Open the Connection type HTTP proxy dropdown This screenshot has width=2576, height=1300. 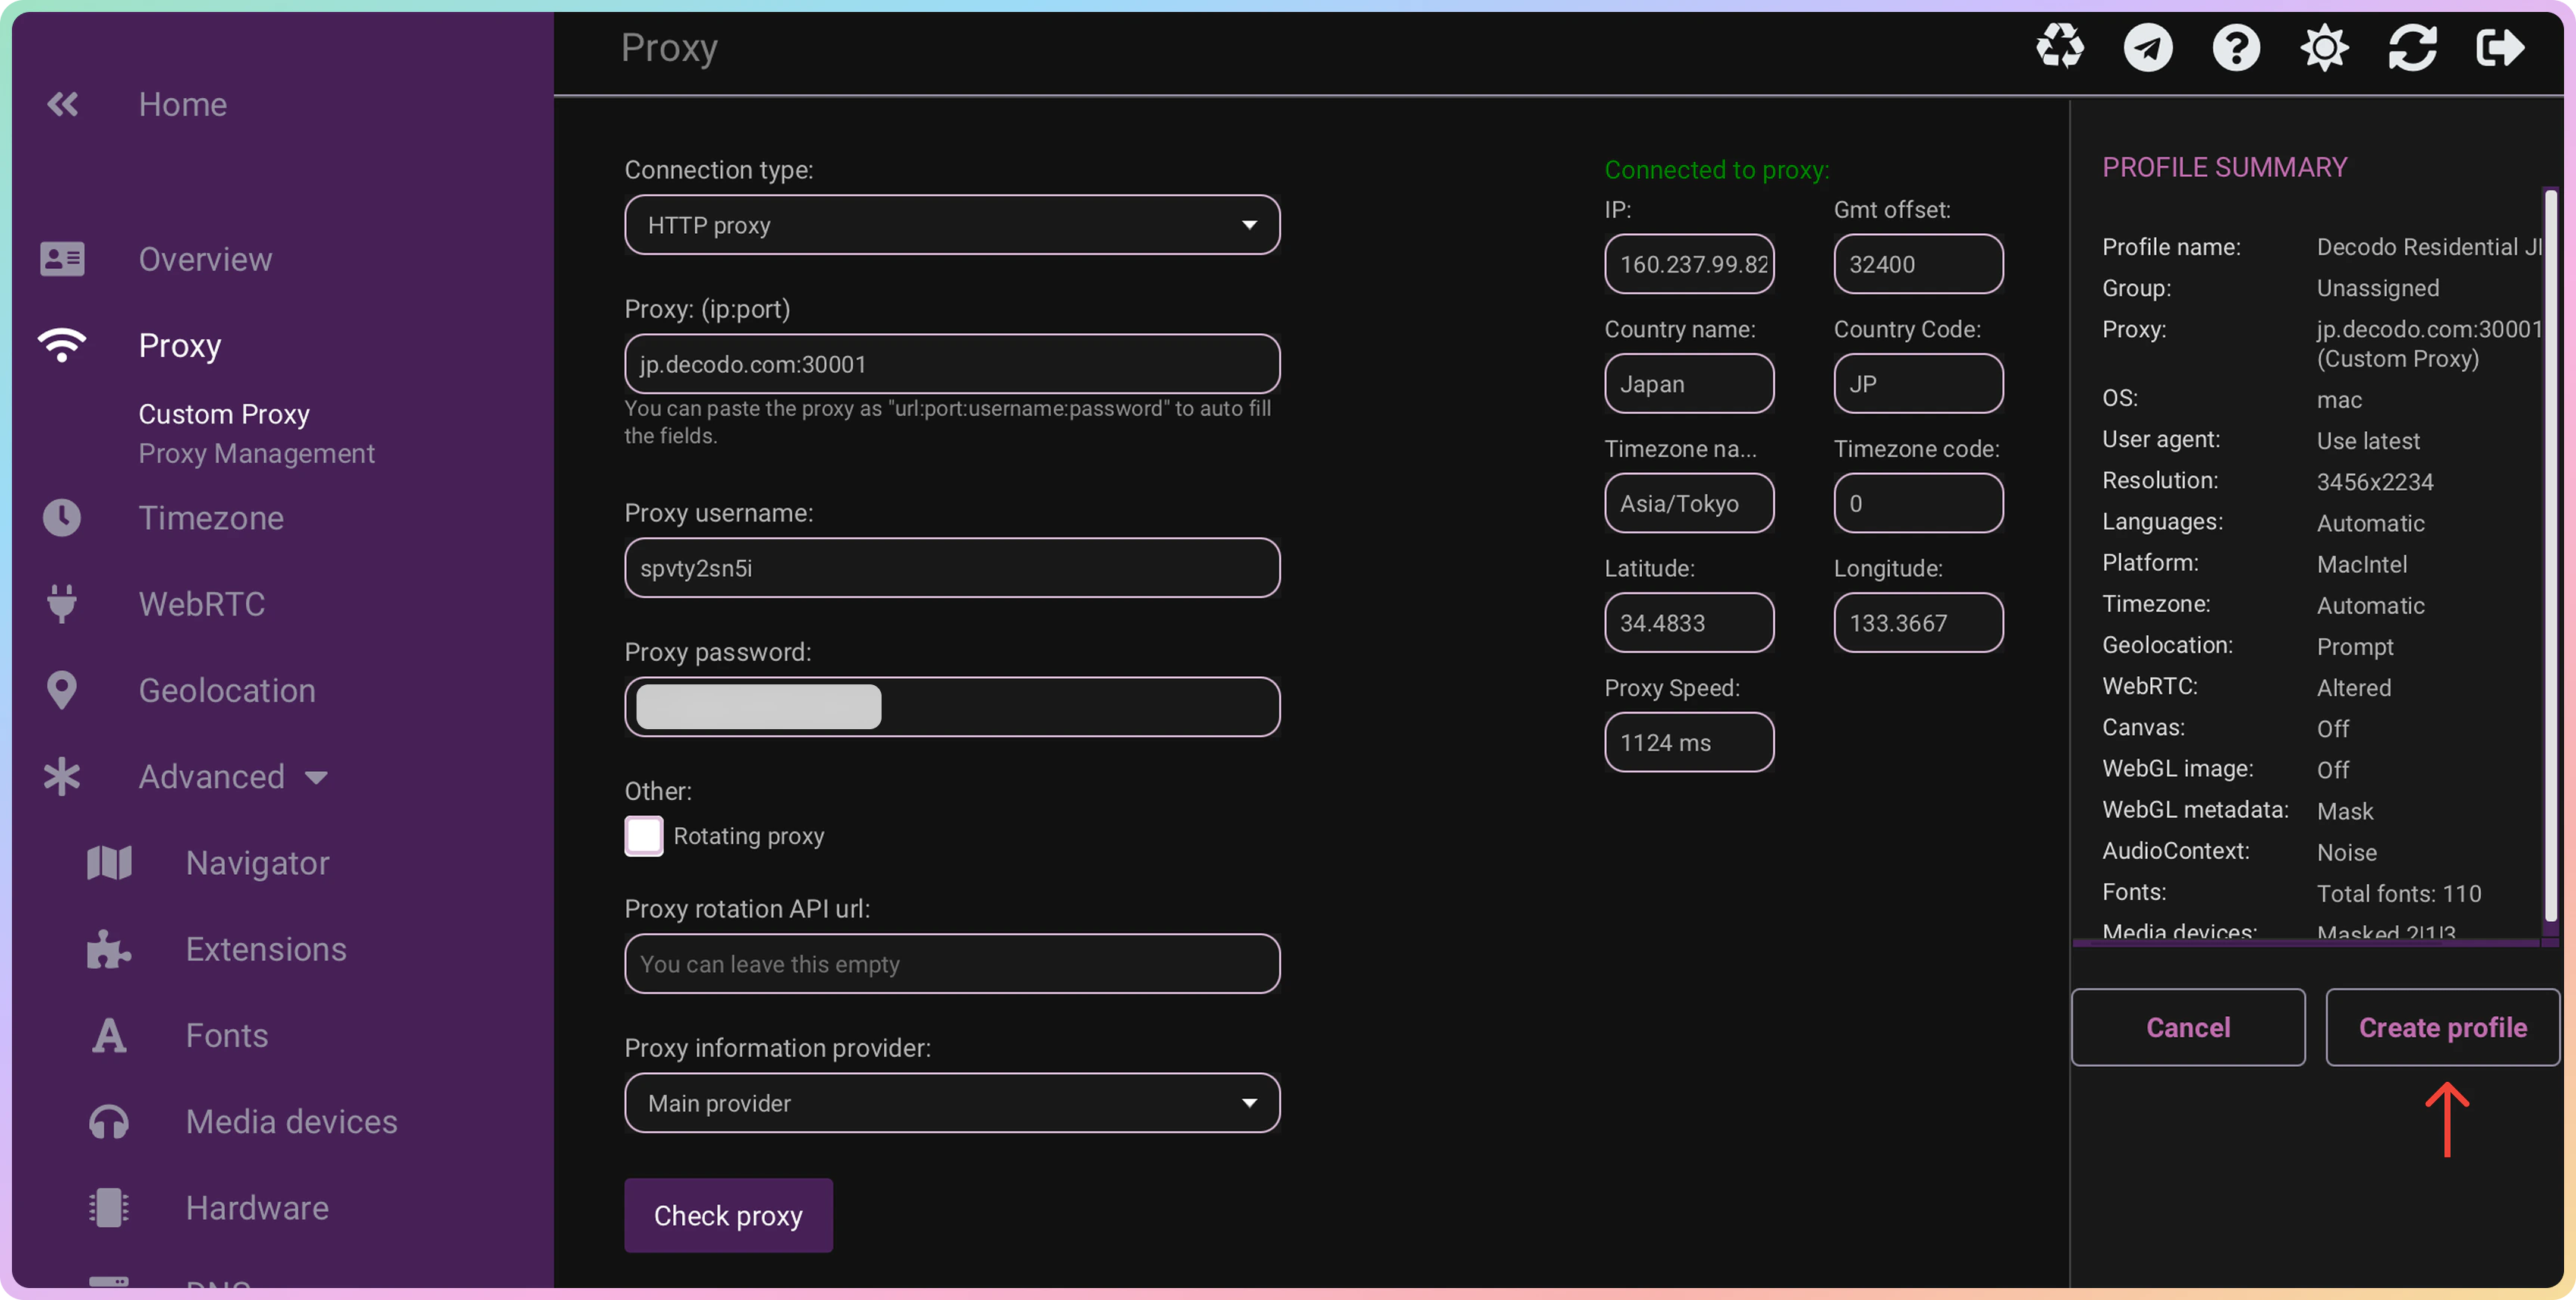951,225
